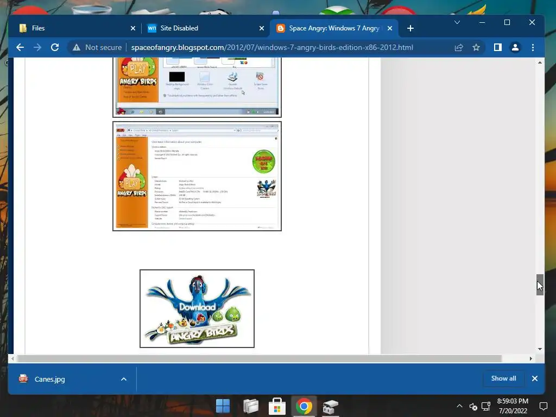
Task: Expand the tab search dropdown
Action: pos(457,22)
